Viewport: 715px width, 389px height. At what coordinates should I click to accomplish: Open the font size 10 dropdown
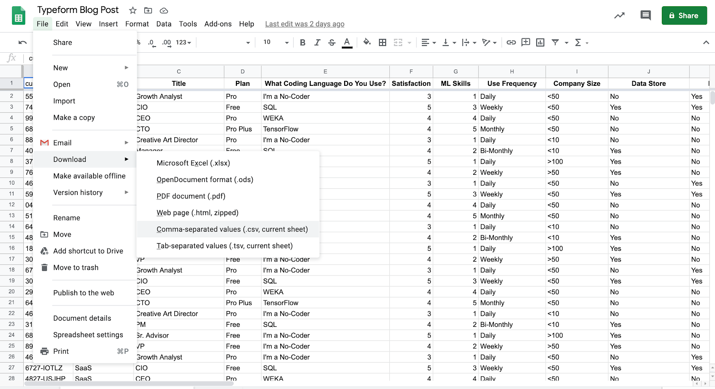[x=276, y=42]
